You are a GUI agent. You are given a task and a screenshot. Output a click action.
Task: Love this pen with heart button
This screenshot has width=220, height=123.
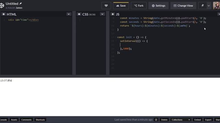pyautogui.click(x=106, y=6)
